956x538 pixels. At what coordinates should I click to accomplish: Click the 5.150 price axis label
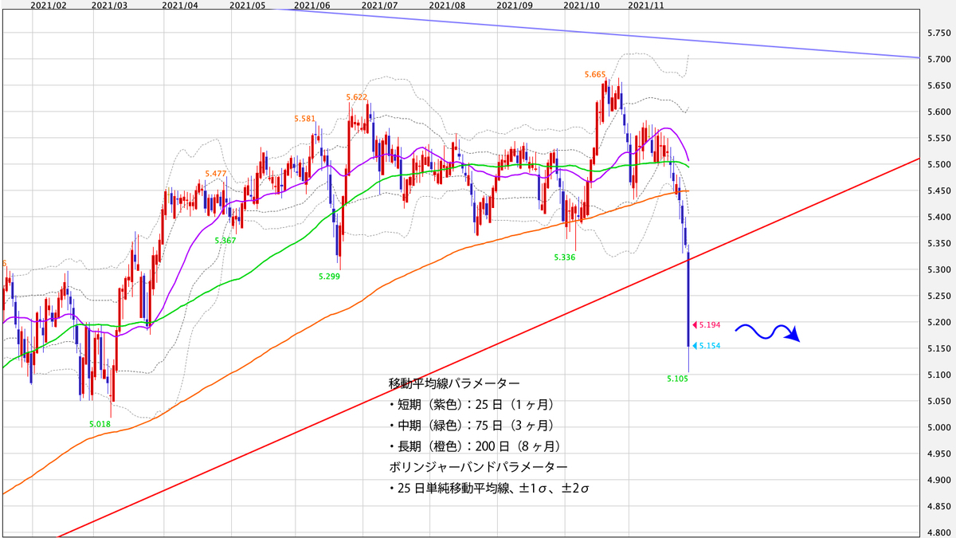pos(939,348)
